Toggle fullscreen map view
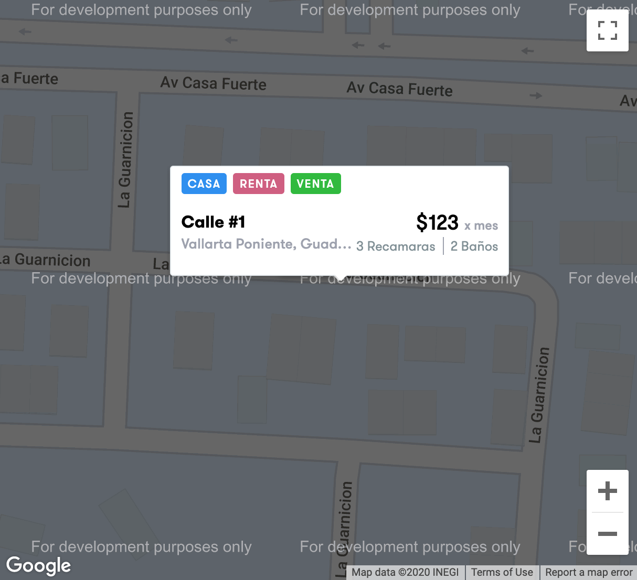Viewport: 637px width, 580px height. (x=608, y=30)
